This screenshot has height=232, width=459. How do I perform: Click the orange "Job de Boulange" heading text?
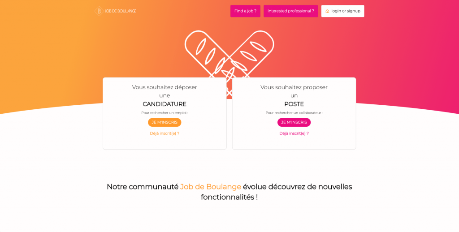(211, 187)
